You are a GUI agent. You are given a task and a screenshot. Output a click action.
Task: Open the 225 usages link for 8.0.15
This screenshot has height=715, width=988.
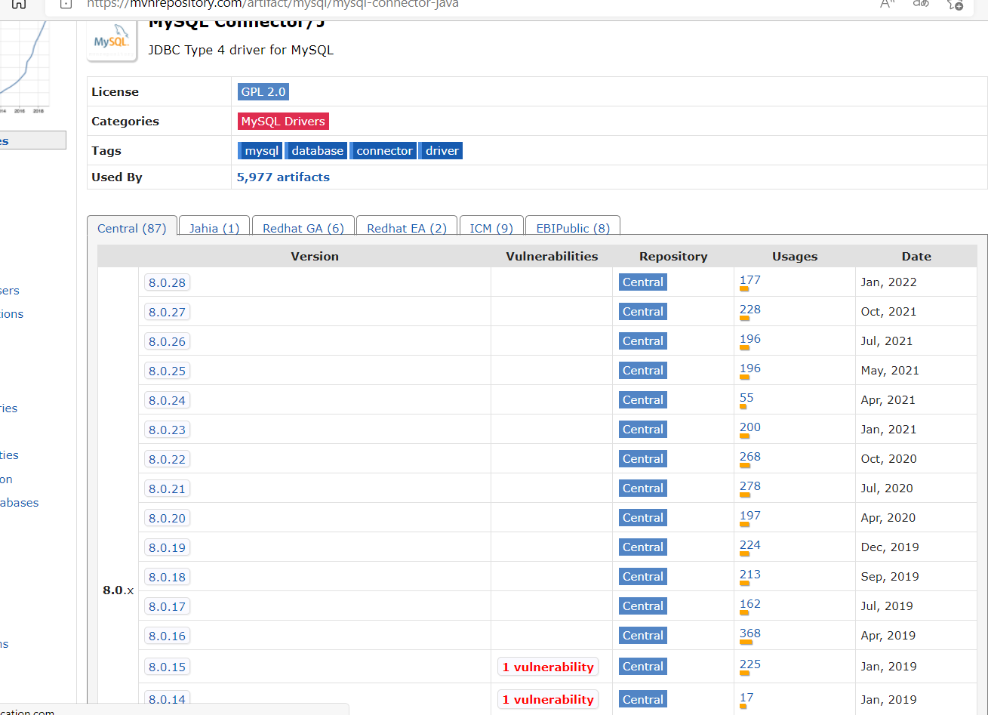click(750, 664)
